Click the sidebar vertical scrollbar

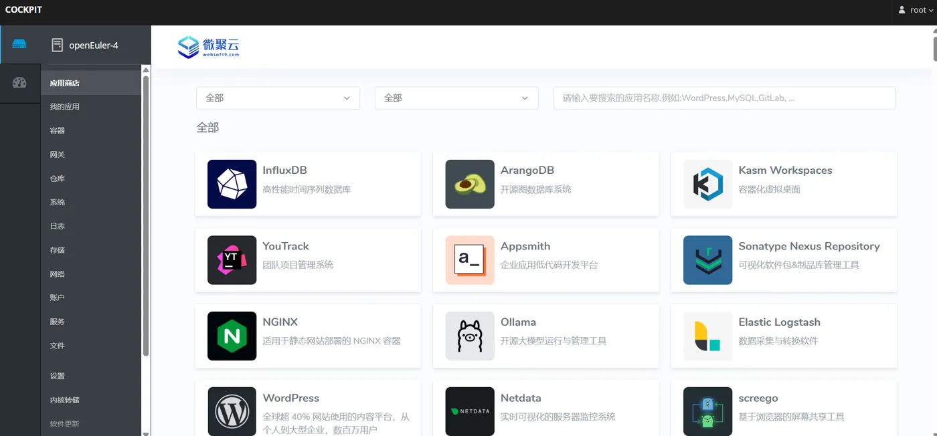146,215
